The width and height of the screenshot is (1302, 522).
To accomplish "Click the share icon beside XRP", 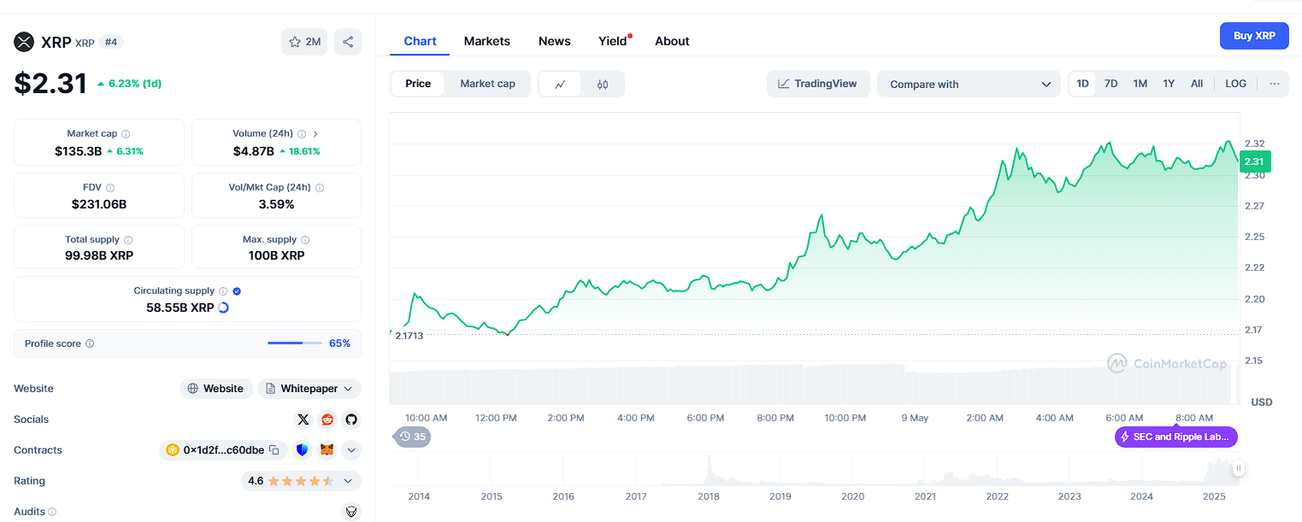I will [x=348, y=42].
